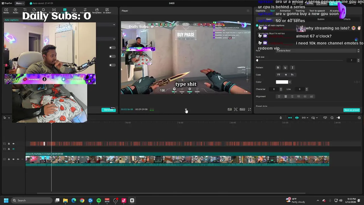Open the Filters panel
Image resolution: width=364 pixels, height=205 pixels.
(x=74, y=11)
